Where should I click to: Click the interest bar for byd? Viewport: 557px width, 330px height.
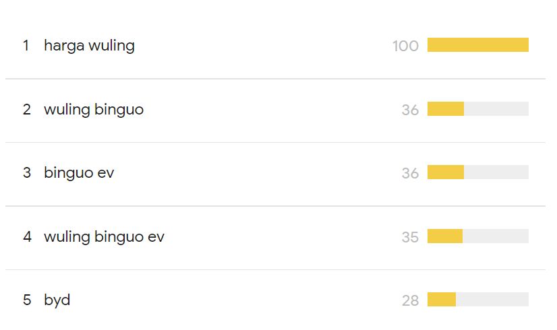pos(477,300)
